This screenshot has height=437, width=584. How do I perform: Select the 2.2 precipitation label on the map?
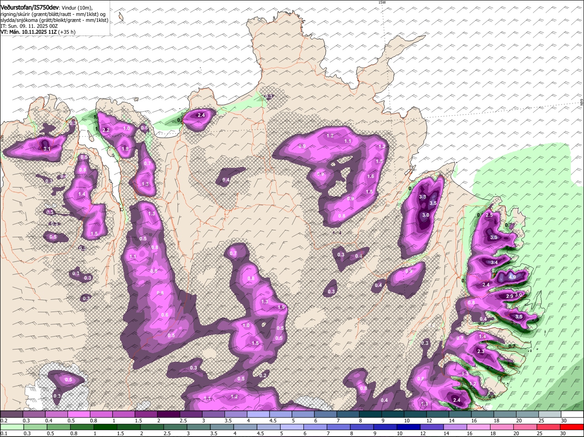106,130
